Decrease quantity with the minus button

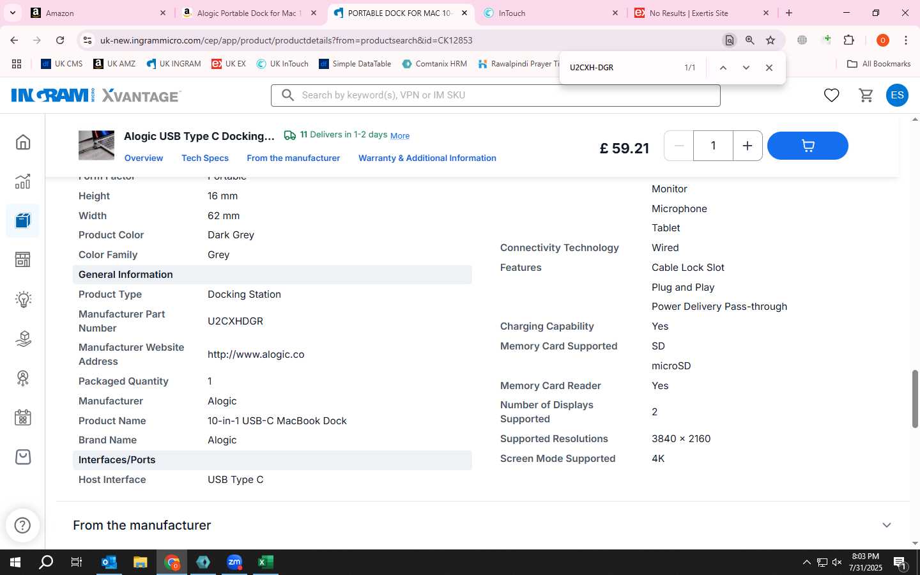pos(679,146)
